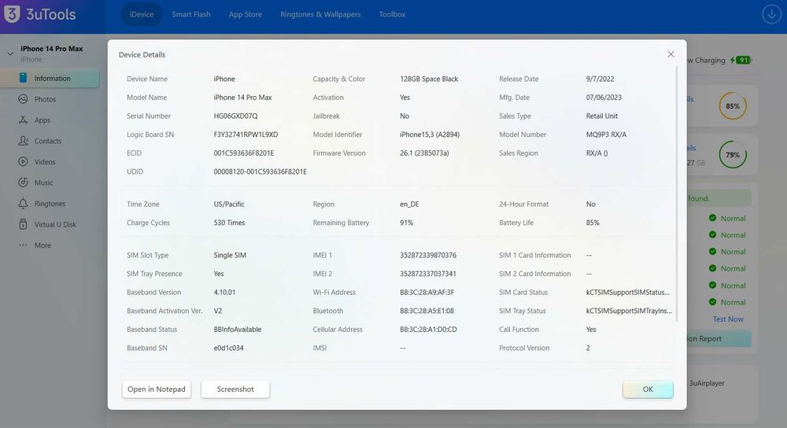This screenshot has width=787, height=428.
Task: Click Wi-Fi Address value B8:3C:28:A9:AF:3F
Action: pyautogui.click(x=427, y=292)
